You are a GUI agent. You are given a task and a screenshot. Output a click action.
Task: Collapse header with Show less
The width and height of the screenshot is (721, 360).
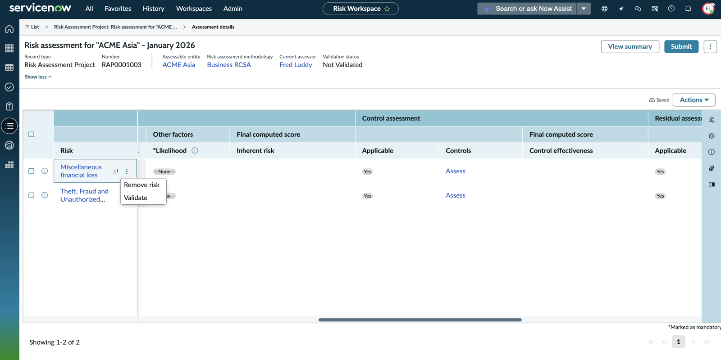38,77
